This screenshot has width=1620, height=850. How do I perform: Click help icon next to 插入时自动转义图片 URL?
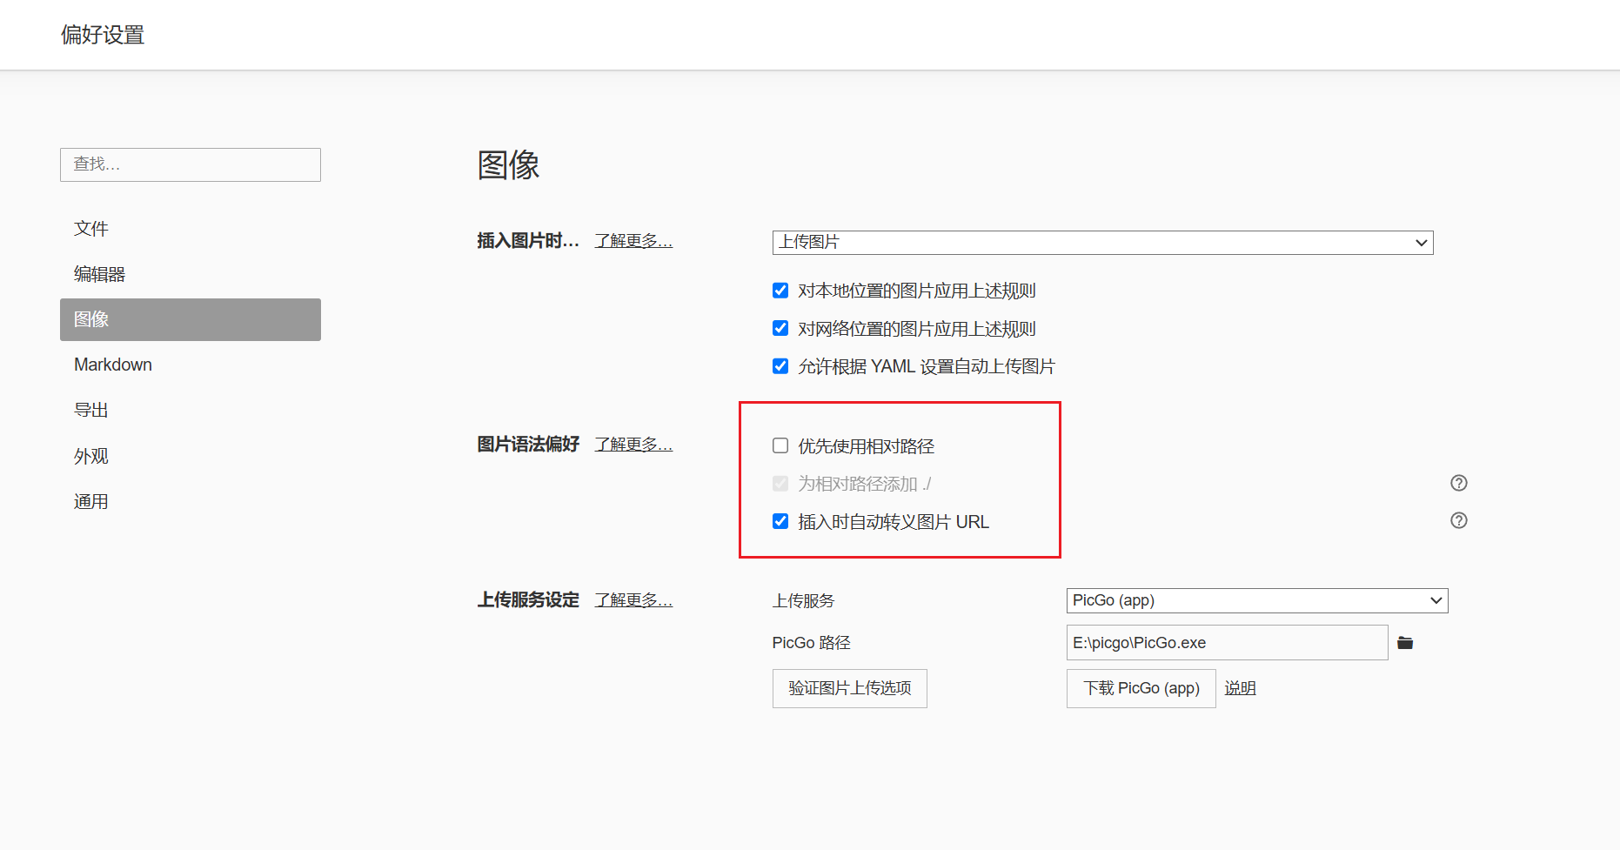pyautogui.click(x=1458, y=520)
